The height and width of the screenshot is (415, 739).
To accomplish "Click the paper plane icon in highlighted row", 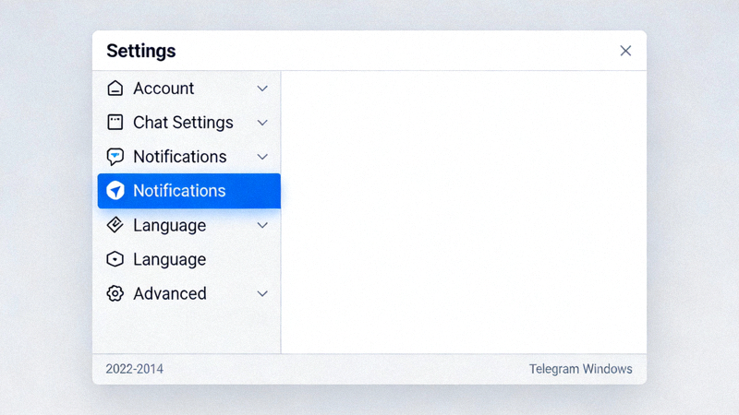I will (115, 191).
